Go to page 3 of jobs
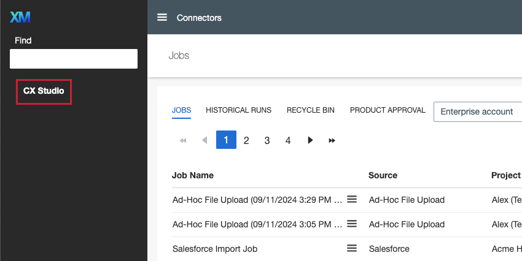 click(x=267, y=140)
